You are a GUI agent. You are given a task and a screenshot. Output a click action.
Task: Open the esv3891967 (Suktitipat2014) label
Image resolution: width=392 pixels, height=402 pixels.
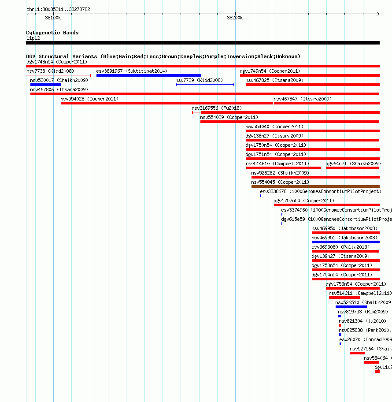point(132,71)
